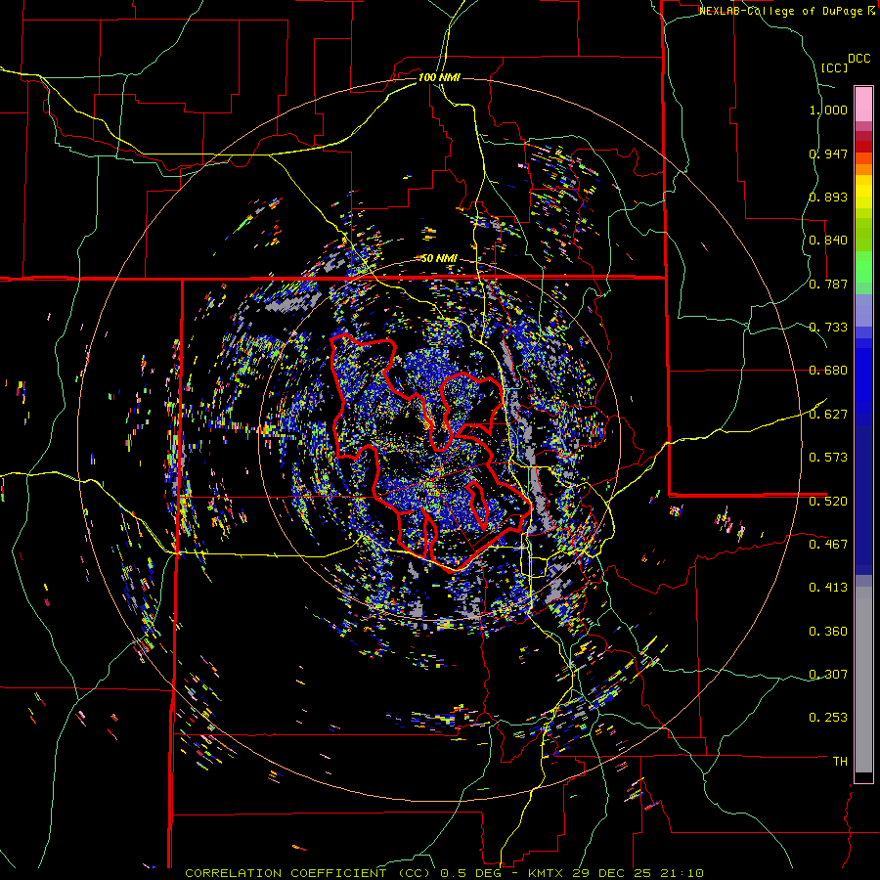Select the 0.627 legend value
The height and width of the screenshot is (880, 880).
[828, 415]
